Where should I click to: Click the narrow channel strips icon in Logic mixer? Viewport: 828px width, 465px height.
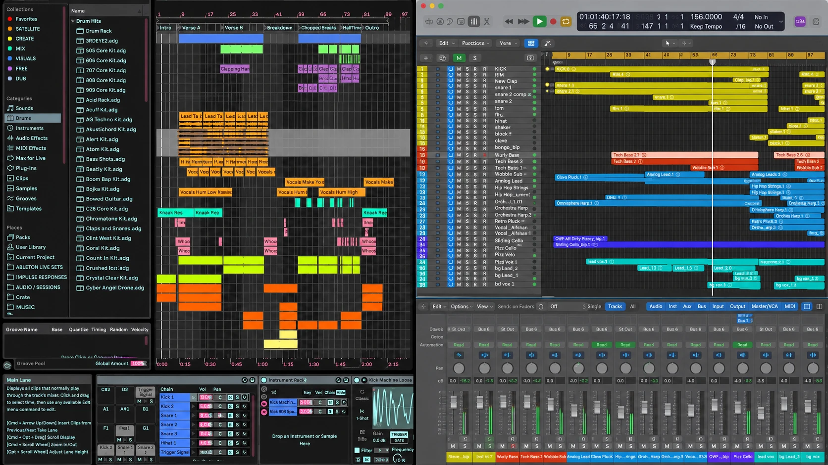(x=807, y=306)
